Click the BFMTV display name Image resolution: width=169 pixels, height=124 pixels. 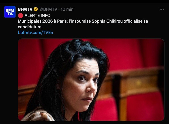(25, 9)
